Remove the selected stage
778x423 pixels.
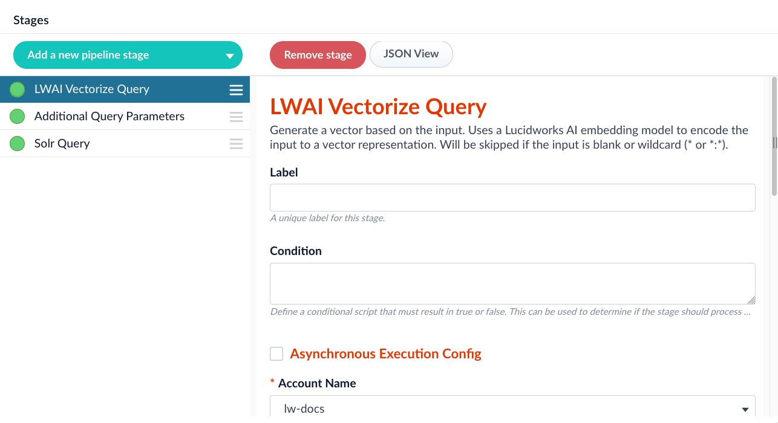coord(318,55)
